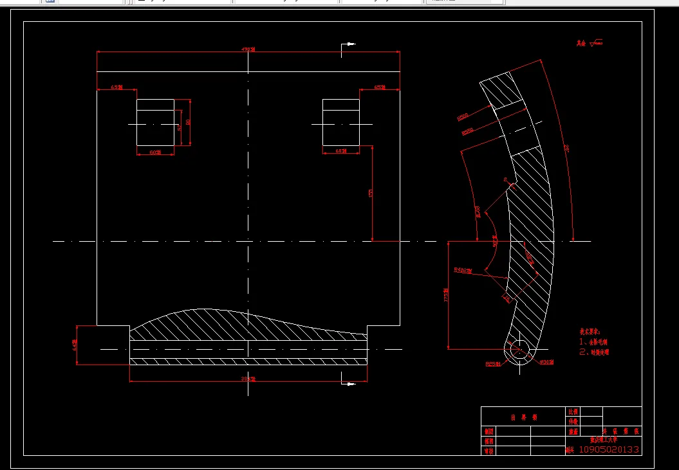Select the student number 10905020133
Viewport: 679px width, 470px height.
click(609, 449)
